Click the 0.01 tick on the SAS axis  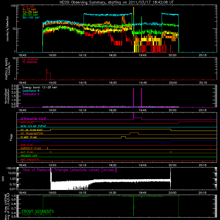point(13,189)
